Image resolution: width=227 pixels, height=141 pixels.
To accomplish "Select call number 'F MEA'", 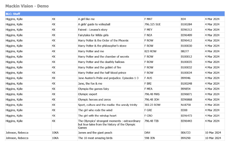I will click(x=148, y=89).
